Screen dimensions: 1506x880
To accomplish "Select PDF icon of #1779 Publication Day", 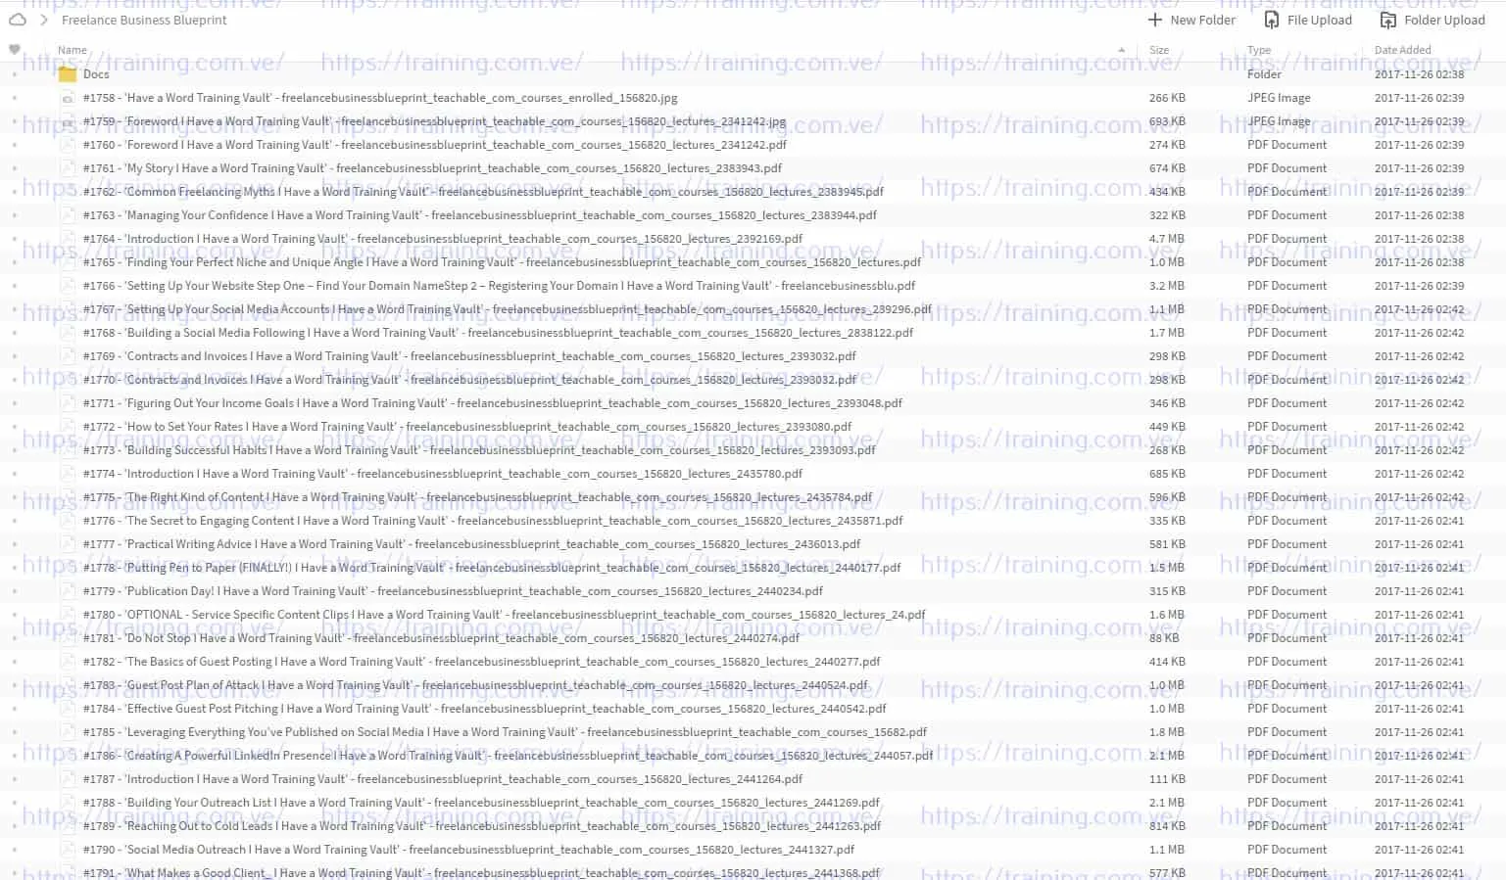I will (x=68, y=591).
